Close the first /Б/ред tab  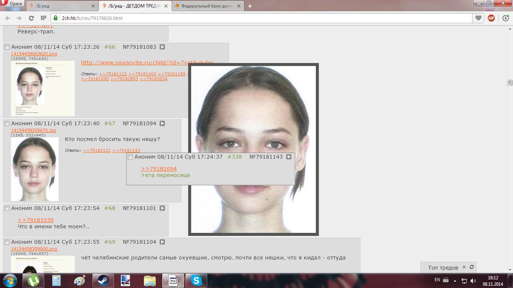[93, 6]
